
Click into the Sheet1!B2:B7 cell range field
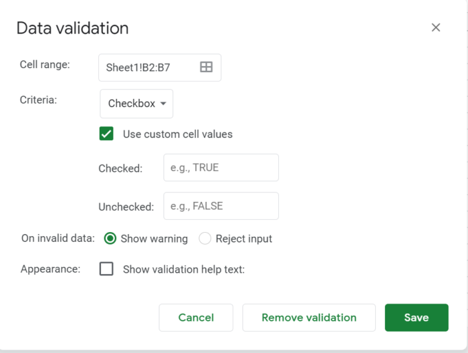(150, 68)
